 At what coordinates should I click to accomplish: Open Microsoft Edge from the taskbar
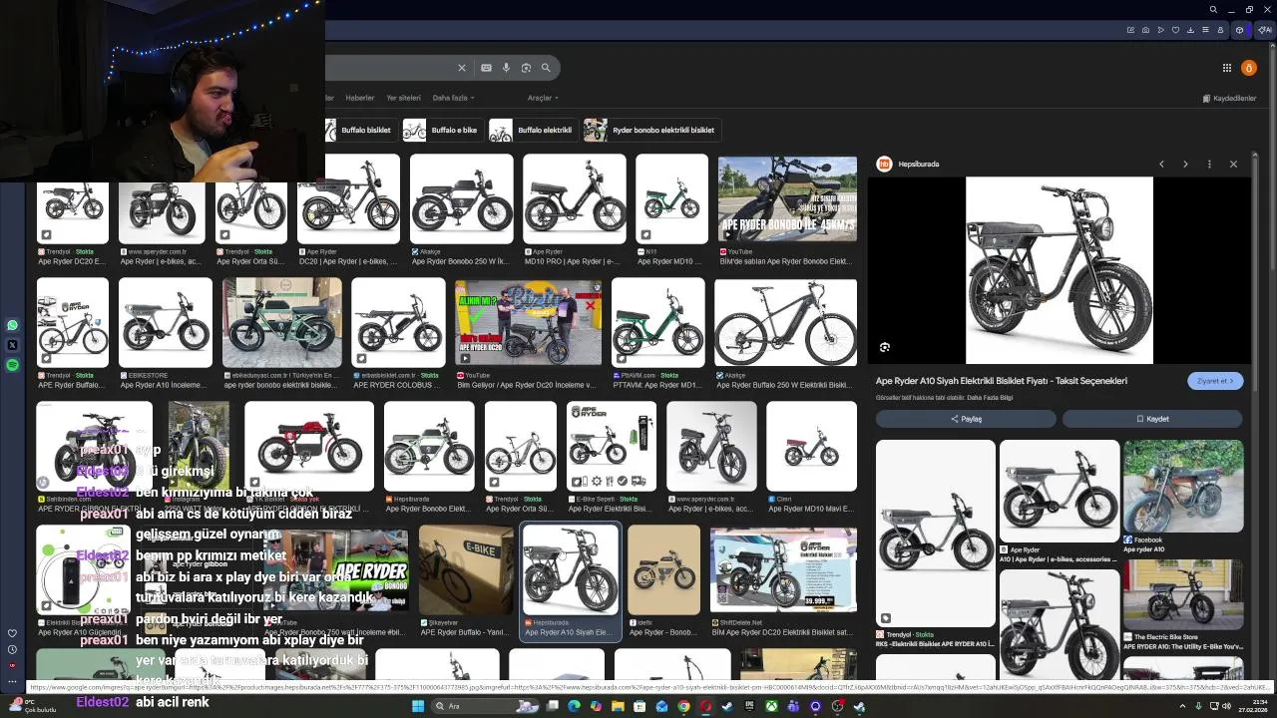click(574, 706)
